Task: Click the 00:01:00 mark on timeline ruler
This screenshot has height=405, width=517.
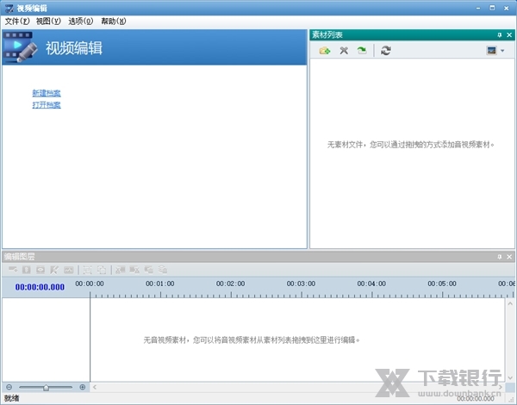Action: pyautogui.click(x=160, y=283)
